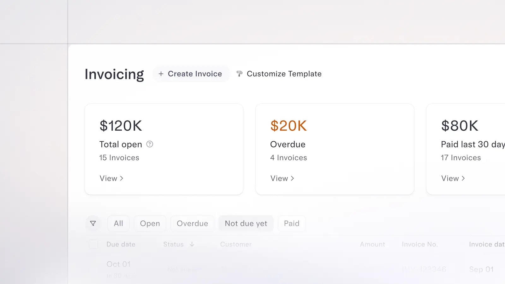Toggle the Paid filter chip

tap(291, 223)
